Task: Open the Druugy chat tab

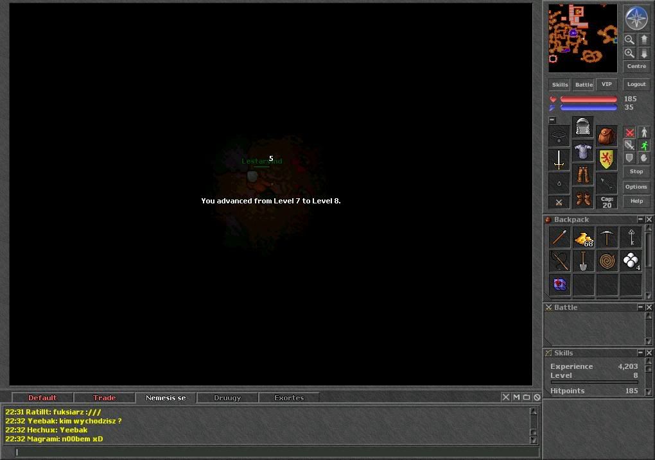Action: 227,398
